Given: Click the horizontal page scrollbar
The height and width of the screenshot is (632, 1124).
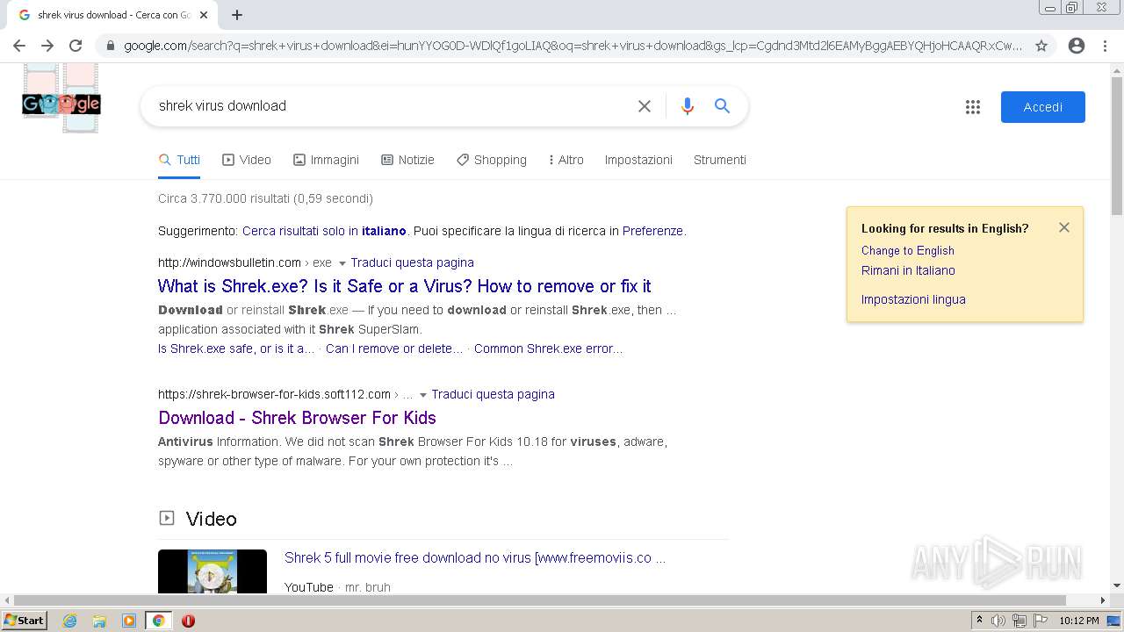Looking at the screenshot, I should pyautogui.click(x=540, y=600).
